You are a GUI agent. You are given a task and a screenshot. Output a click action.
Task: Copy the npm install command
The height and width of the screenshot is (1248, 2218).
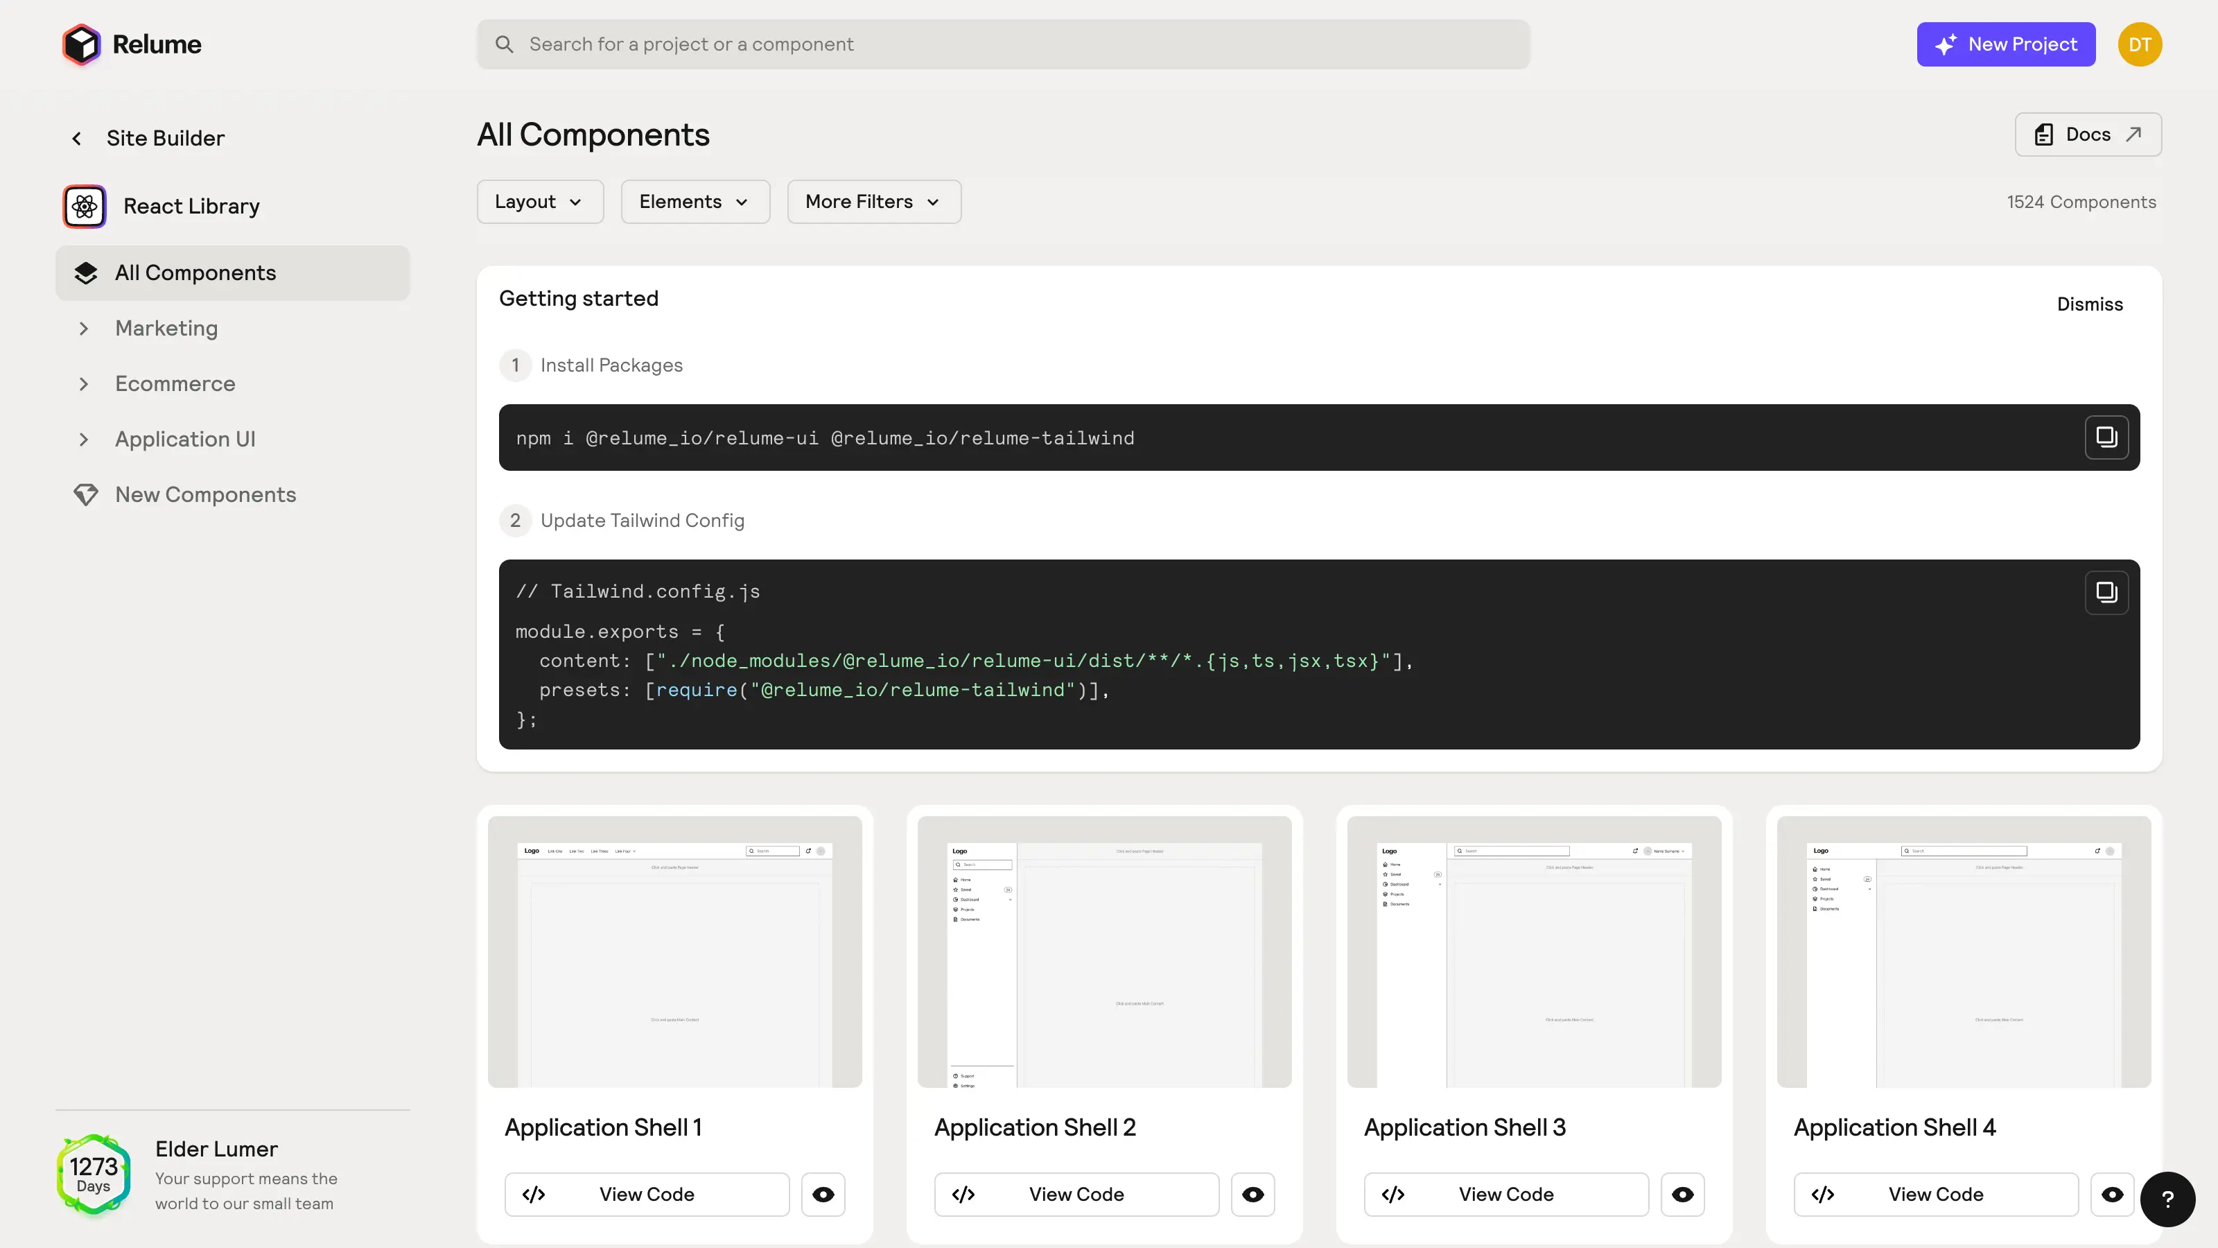coord(2106,437)
